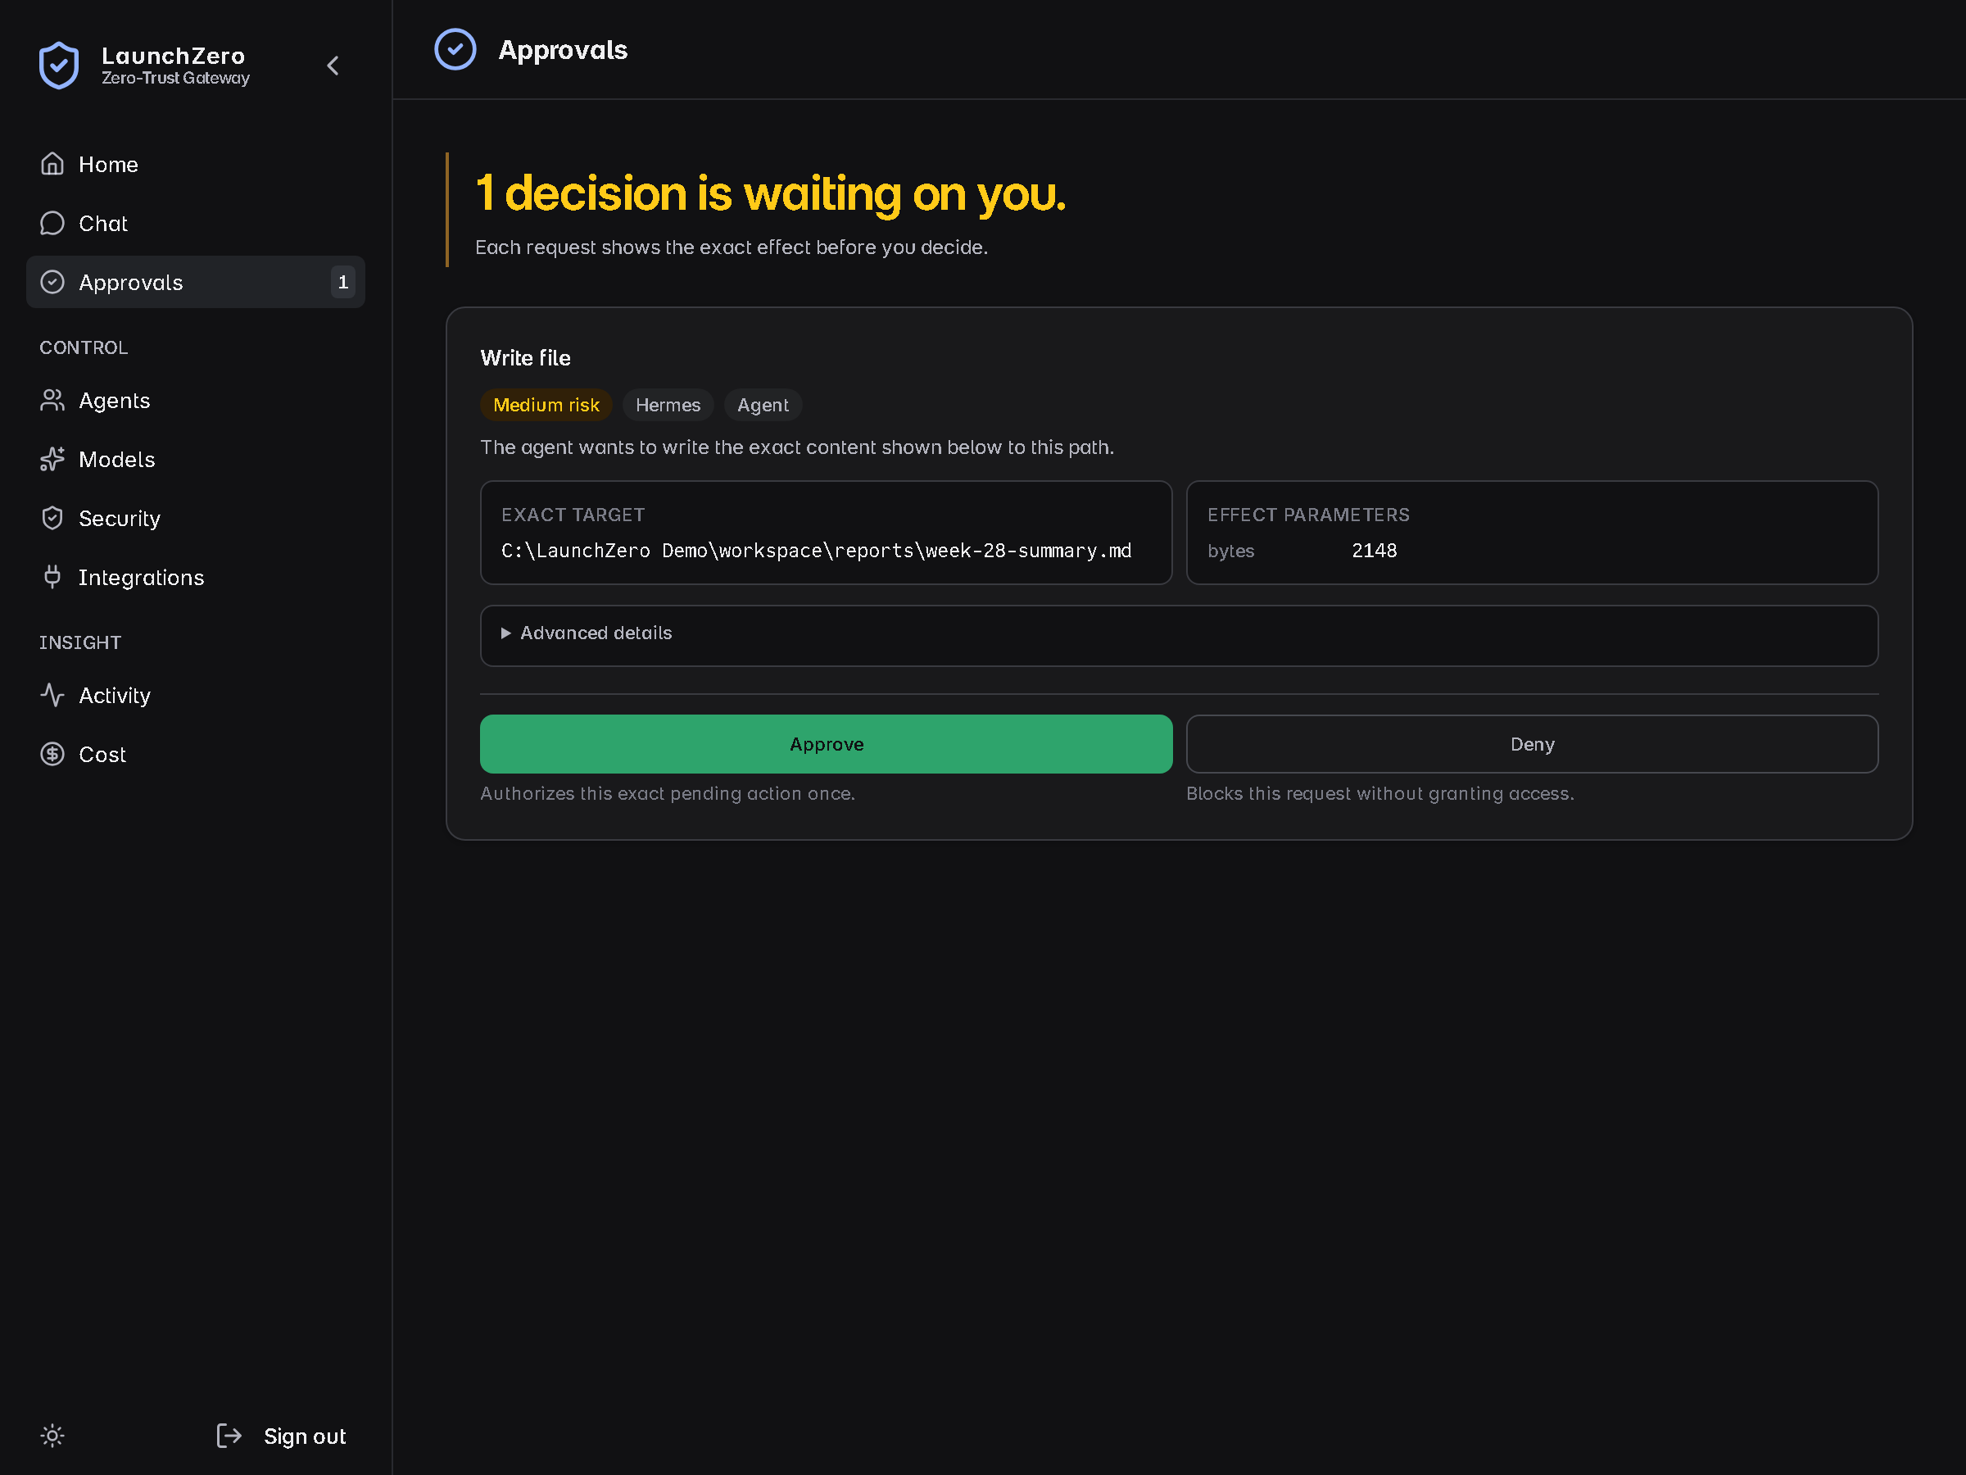This screenshot has height=1475, width=1966.
Task: Open the Models section
Action: pyautogui.click(x=196, y=459)
